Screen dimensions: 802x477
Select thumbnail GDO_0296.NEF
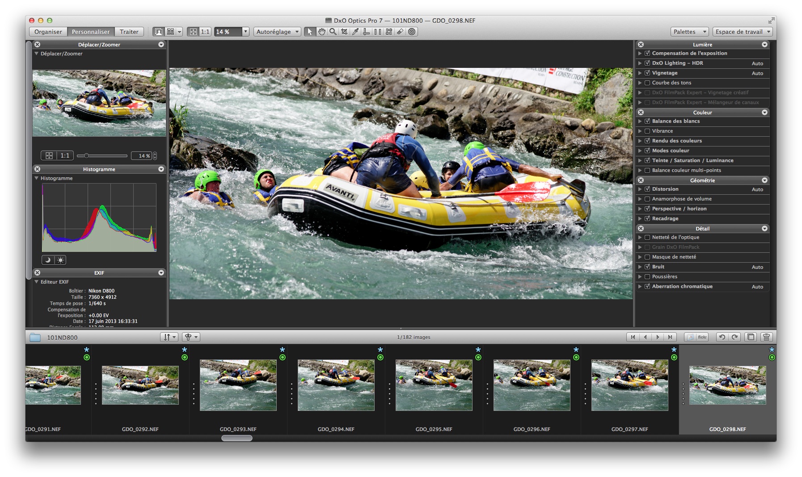[x=532, y=385]
